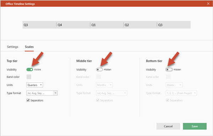
Task: Click 'Office Timeline Settings' title text
Action: point(20,4)
